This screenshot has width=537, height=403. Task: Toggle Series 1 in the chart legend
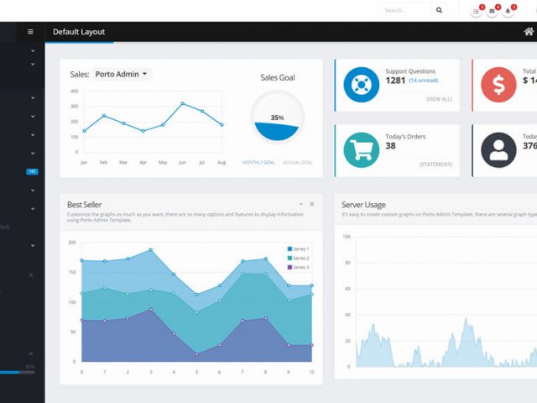(x=299, y=249)
